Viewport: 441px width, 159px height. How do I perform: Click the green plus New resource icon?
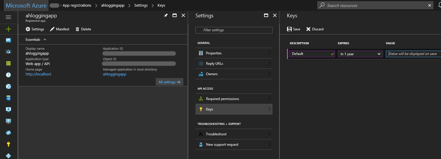(x=8, y=29)
